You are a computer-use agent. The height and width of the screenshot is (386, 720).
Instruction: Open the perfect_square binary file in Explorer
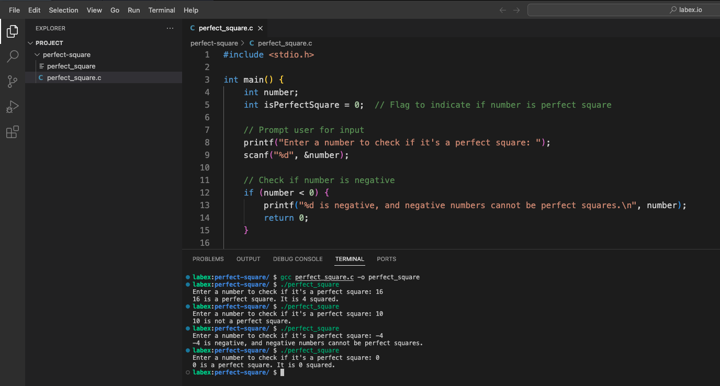coord(71,66)
